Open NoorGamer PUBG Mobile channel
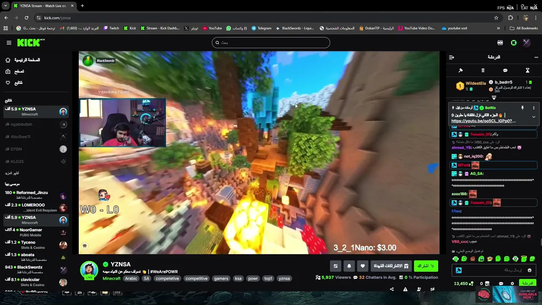Viewport: 542px width, 305px height. 36,232
